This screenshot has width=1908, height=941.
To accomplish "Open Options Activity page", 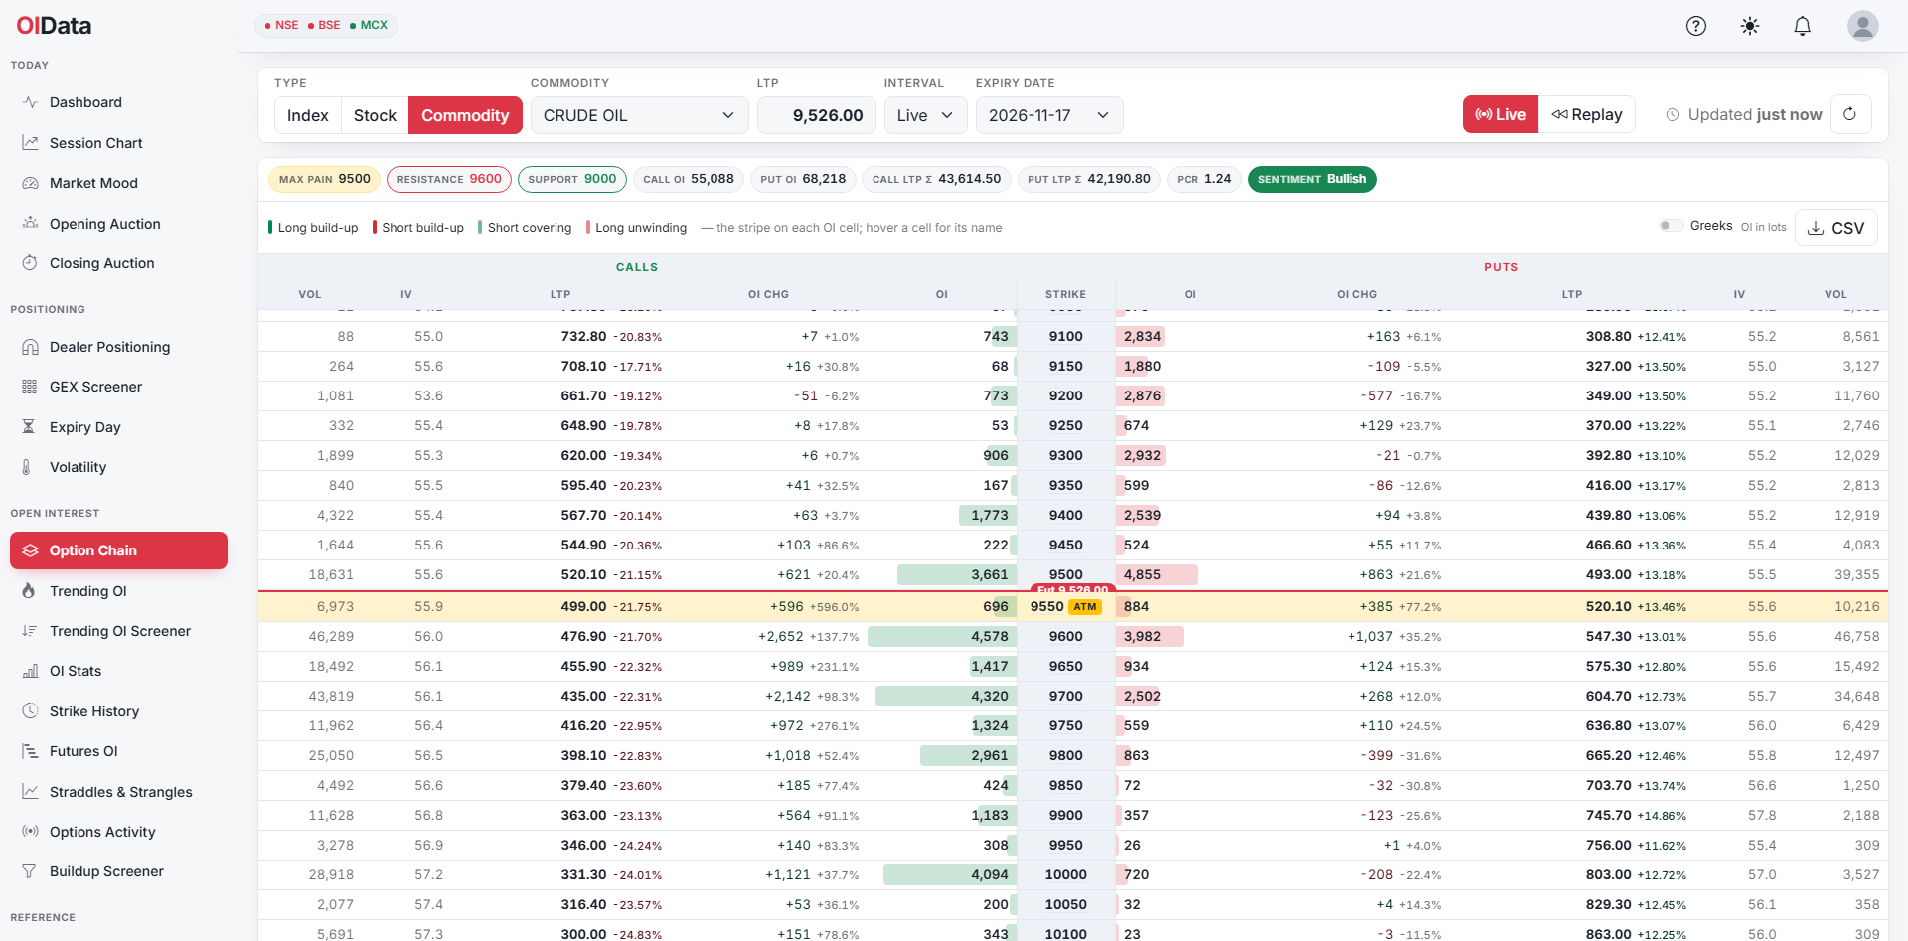I will pyautogui.click(x=119, y=832).
